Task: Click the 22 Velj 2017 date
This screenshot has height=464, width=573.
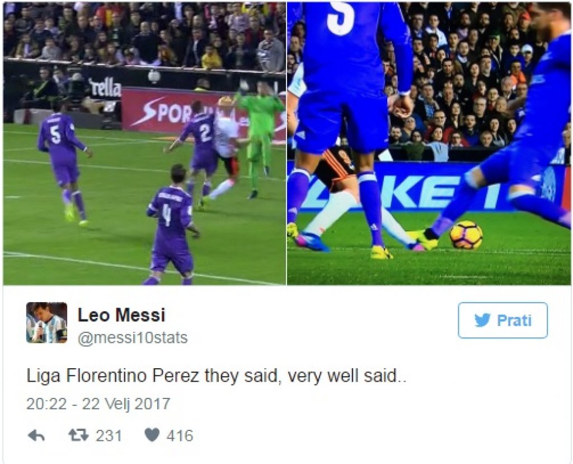Action: coord(126,403)
